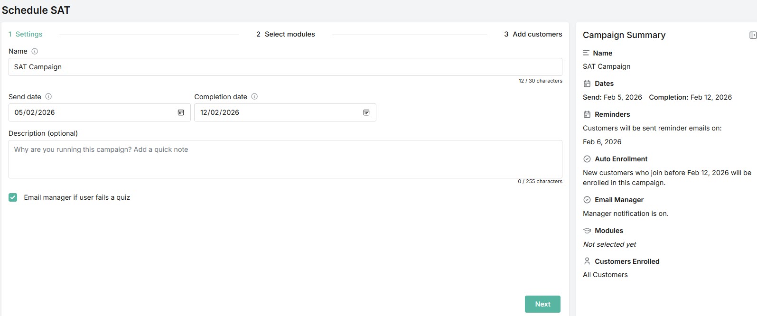Open the Completion date calendar picker
This screenshot has width=757, height=316.
[366, 112]
